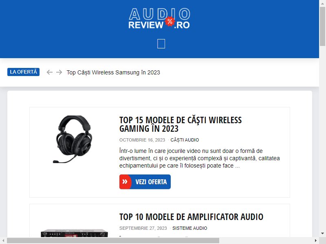Image resolution: width=326 pixels, height=244 pixels.
Task: Select the Sisteme Audio category link
Action: click(x=189, y=228)
